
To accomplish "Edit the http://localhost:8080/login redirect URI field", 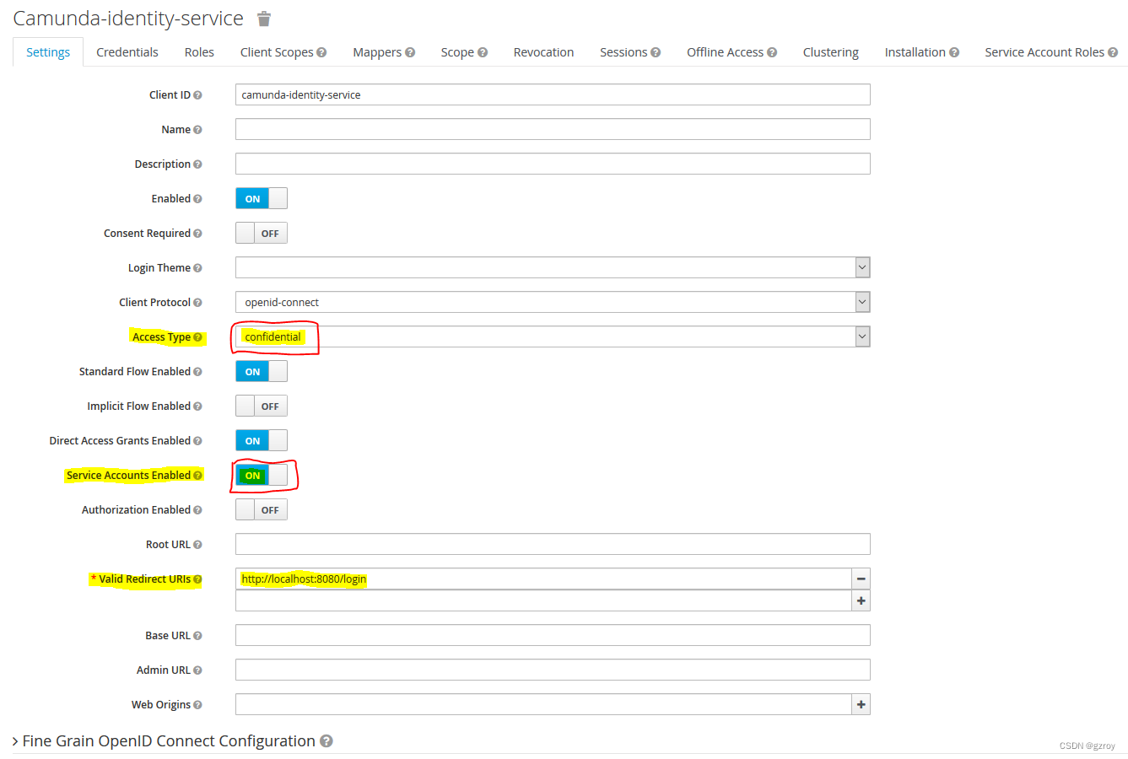I will [543, 579].
